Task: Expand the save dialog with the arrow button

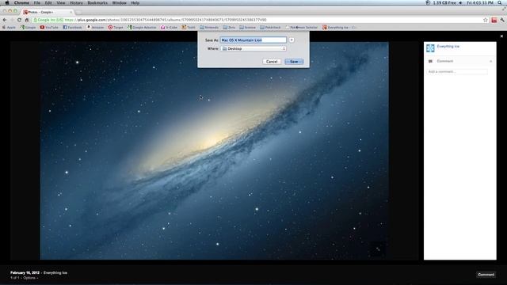Action: (x=292, y=40)
